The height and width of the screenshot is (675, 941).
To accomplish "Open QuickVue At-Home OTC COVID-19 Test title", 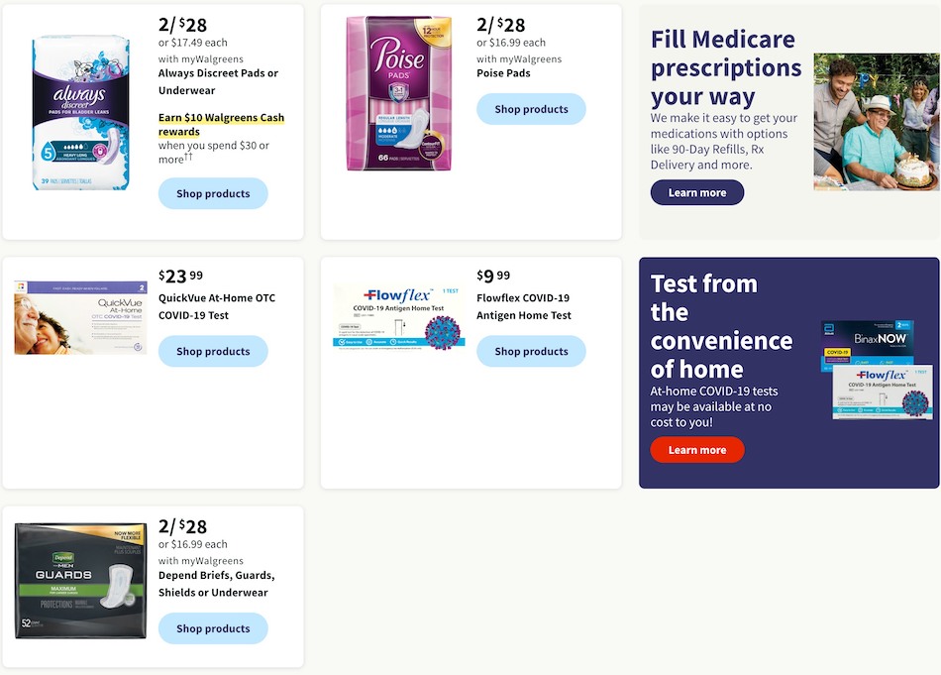I will pyautogui.click(x=217, y=306).
